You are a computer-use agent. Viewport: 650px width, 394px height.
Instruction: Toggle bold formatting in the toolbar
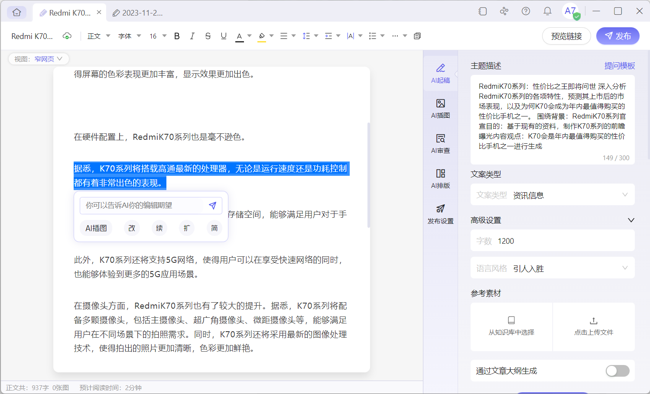click(x=177, y=36)
